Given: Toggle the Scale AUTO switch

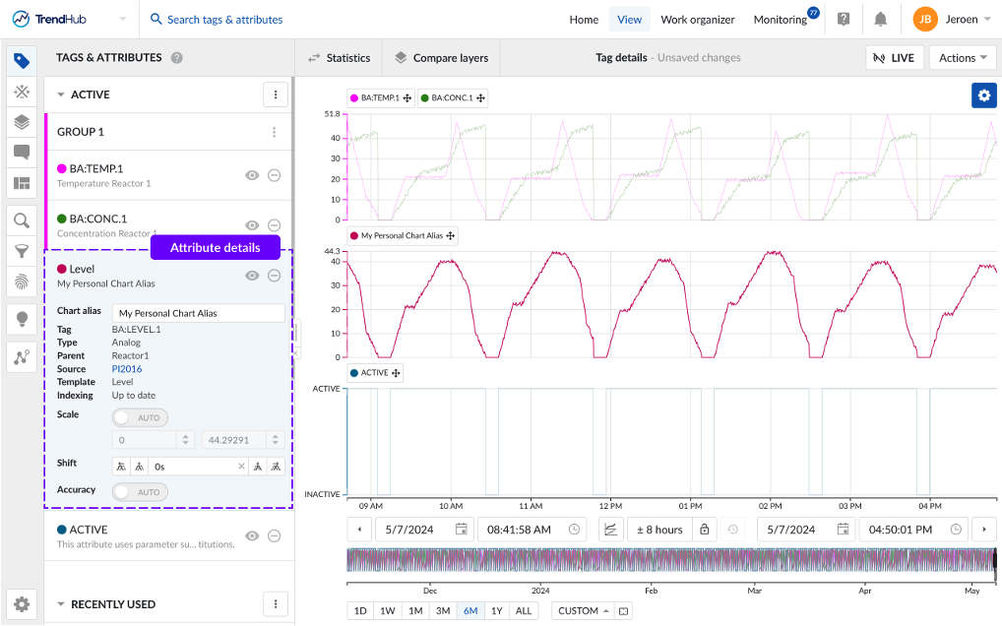Looking at the screenshot, I should (x=141, y=417).
